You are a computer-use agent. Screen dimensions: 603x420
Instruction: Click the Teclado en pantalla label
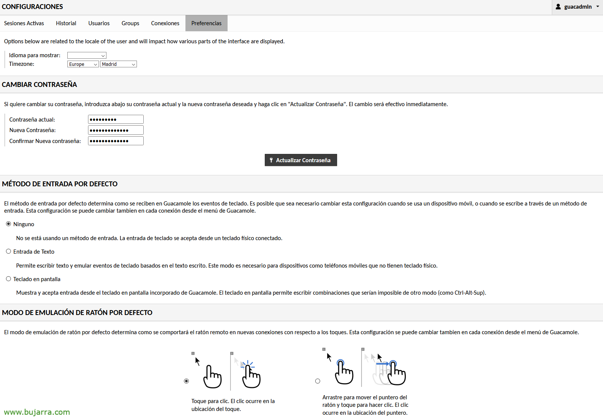point(37,279)
